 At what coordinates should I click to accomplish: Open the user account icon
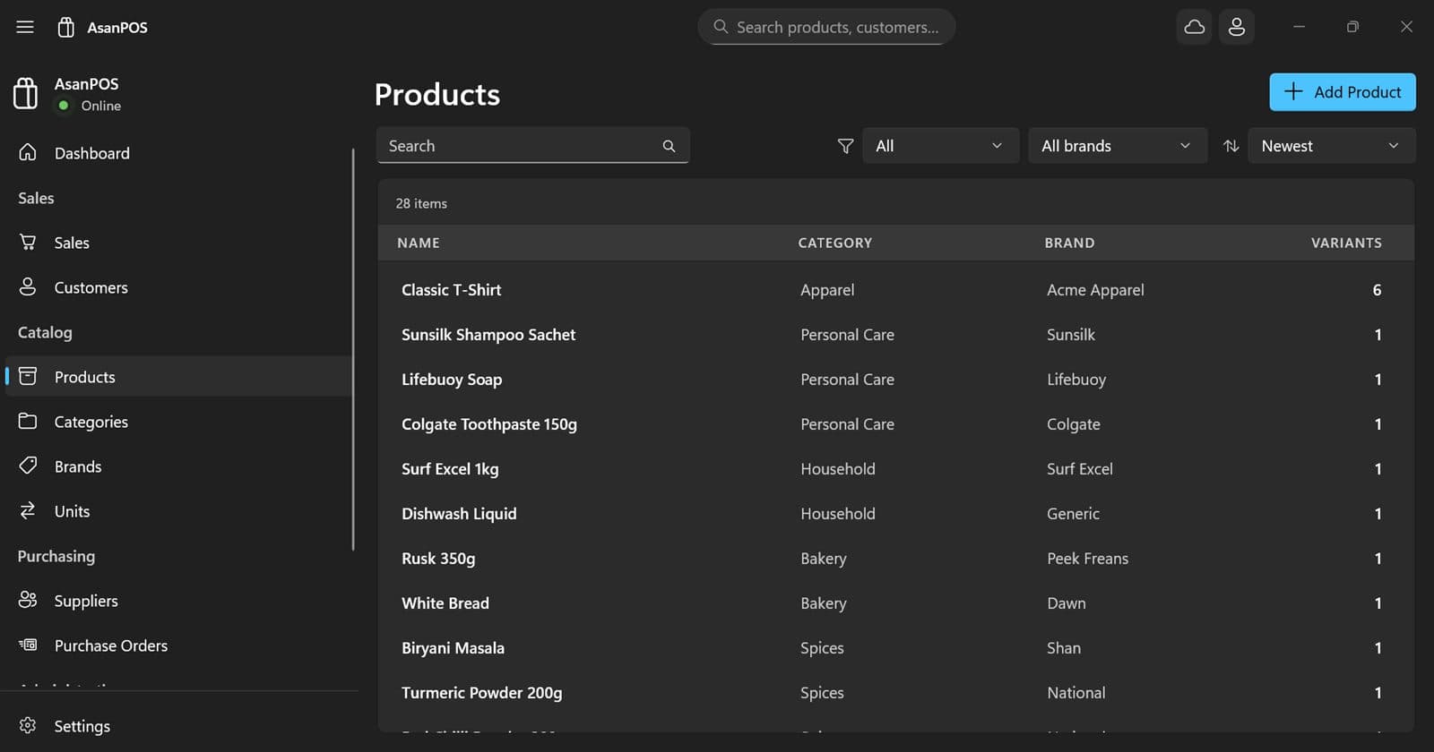tap(1237, 27)
